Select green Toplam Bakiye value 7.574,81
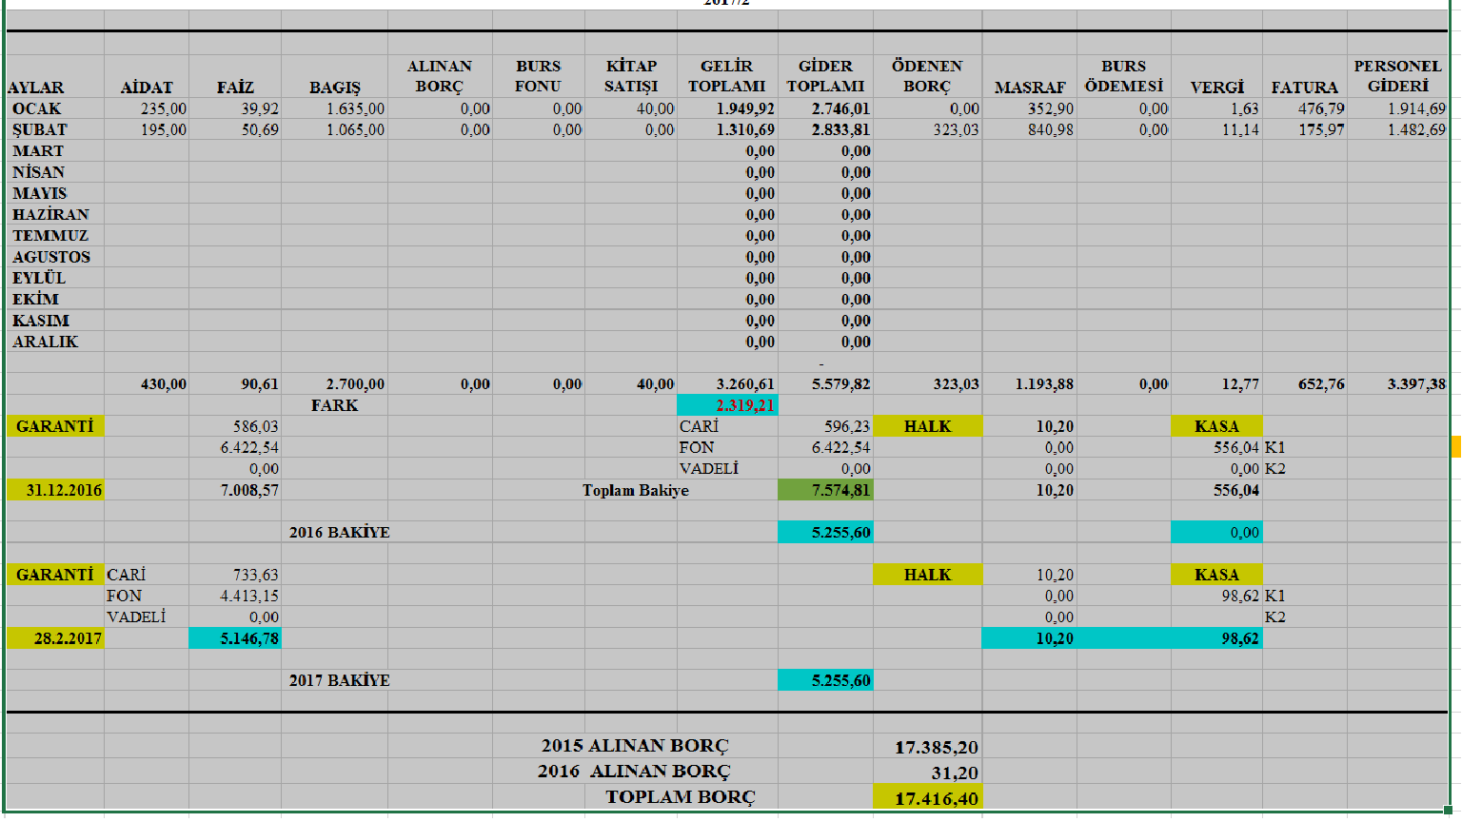The height and width of the screenshot is (822, 1462). coord(825,490)
